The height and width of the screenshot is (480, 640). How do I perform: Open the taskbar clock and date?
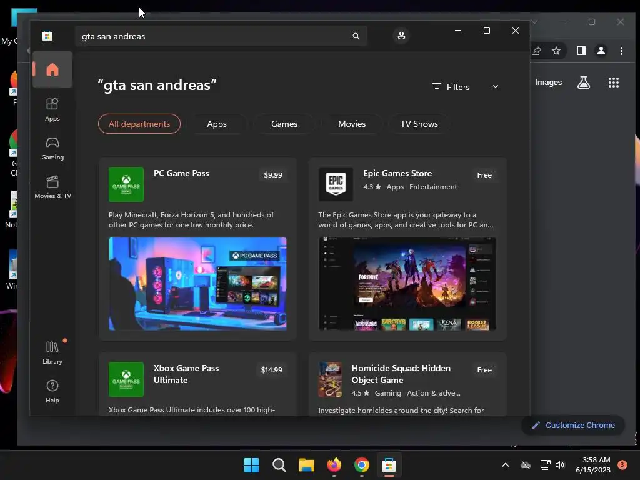593,465
